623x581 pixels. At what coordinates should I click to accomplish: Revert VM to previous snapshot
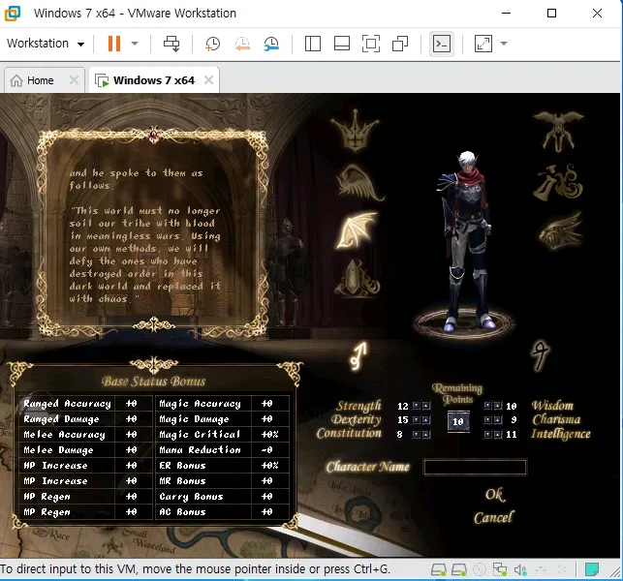(242, 44)
